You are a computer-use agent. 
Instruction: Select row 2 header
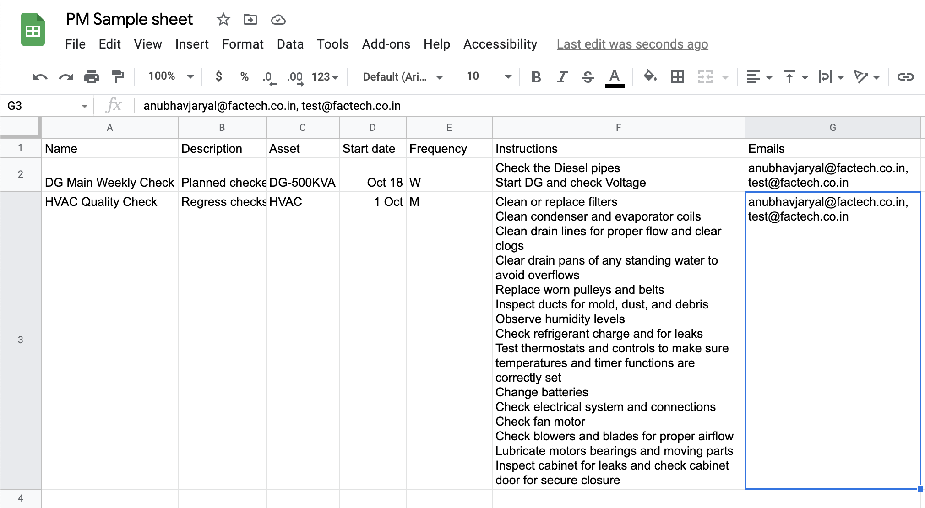[x=21, y=174]
